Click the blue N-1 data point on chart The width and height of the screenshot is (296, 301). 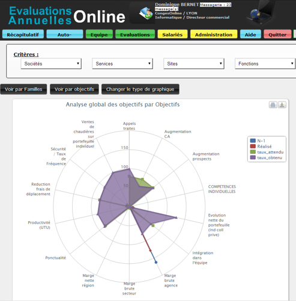(x=156, y=262)
